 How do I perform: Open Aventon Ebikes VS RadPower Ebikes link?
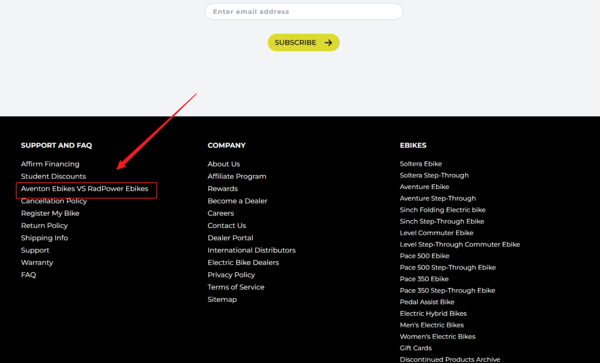pyautogui.click(x=84, y=188)
